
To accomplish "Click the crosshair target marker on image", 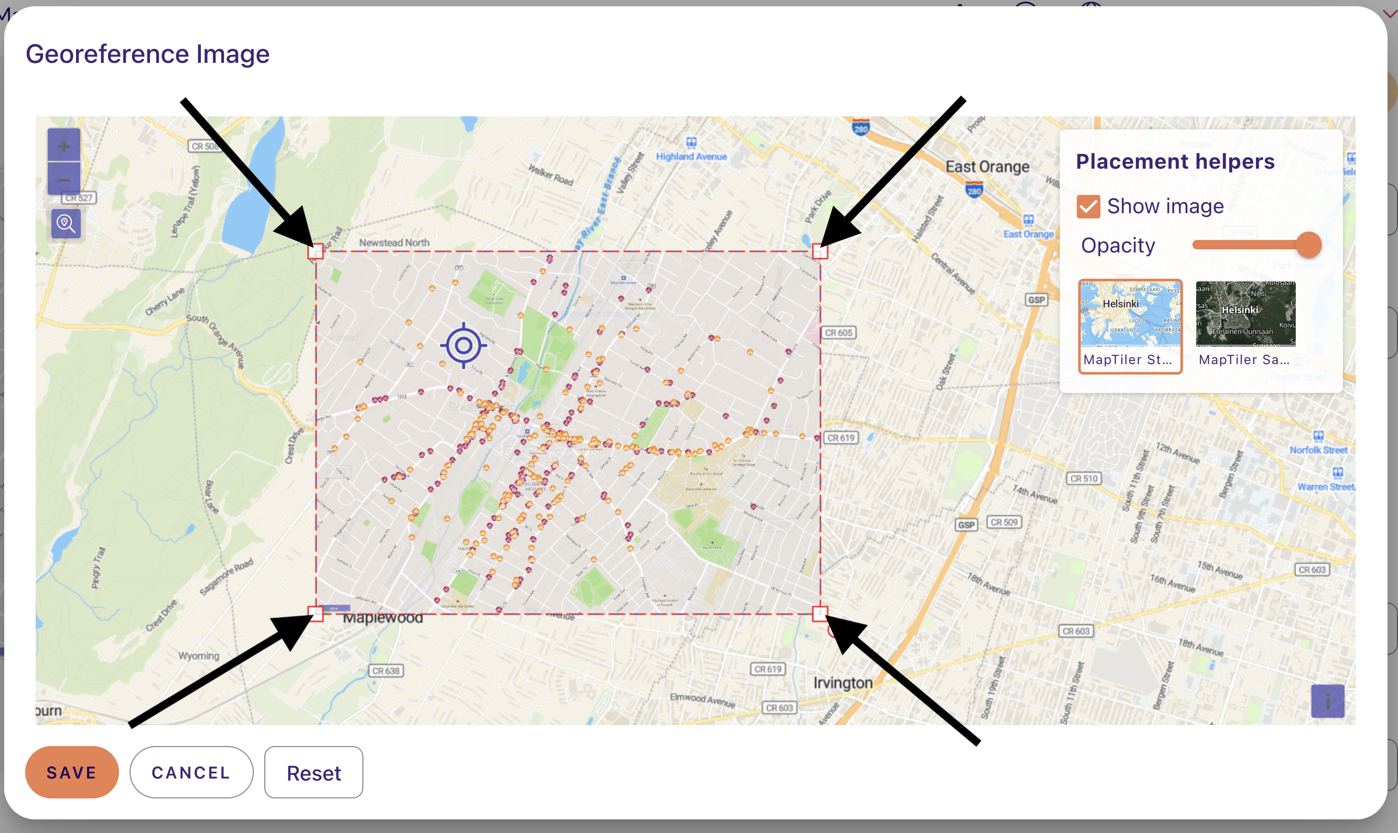I will pyautogui.click(x=464, y=346).
